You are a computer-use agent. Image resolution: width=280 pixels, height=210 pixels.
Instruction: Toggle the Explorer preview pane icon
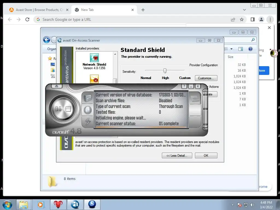241,49
